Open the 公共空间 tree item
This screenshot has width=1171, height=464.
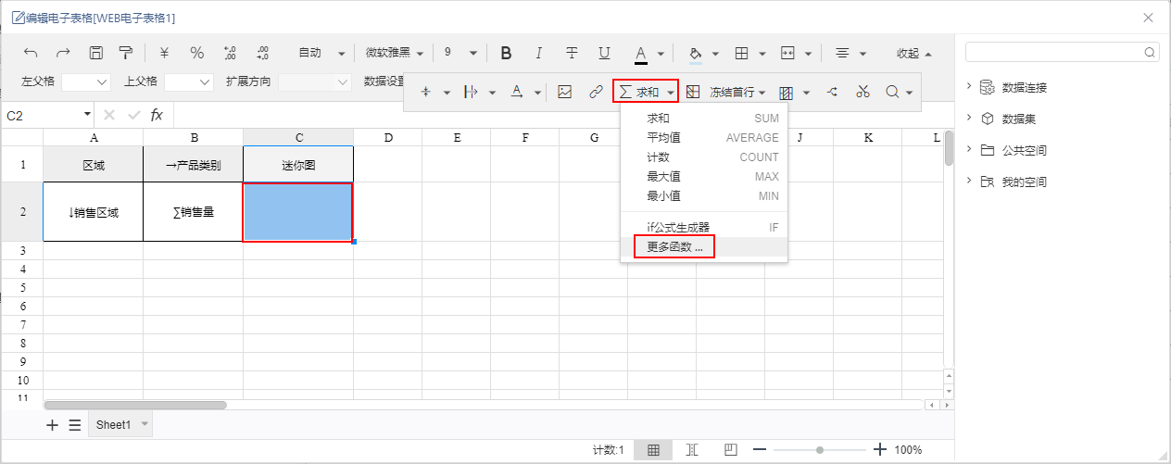click(1024, 150)
